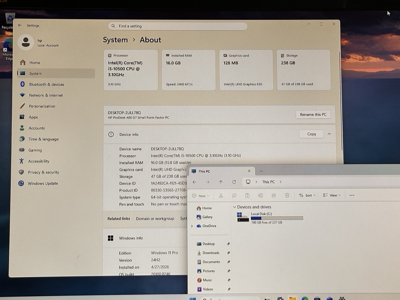Click the Find a setting search box
The height and width of the screenshot is (300, 400).
177,26
